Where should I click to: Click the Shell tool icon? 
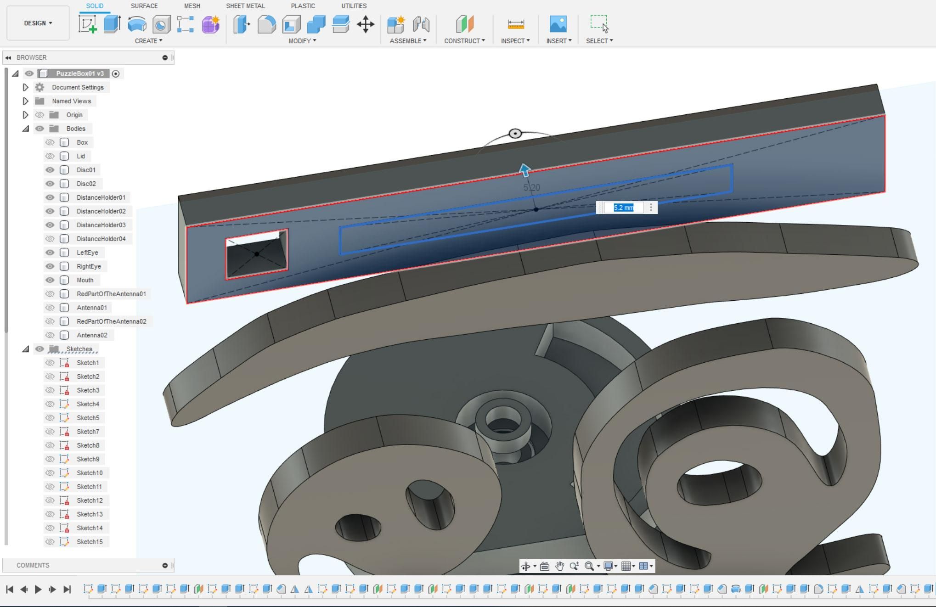click(x=291, y=24)
